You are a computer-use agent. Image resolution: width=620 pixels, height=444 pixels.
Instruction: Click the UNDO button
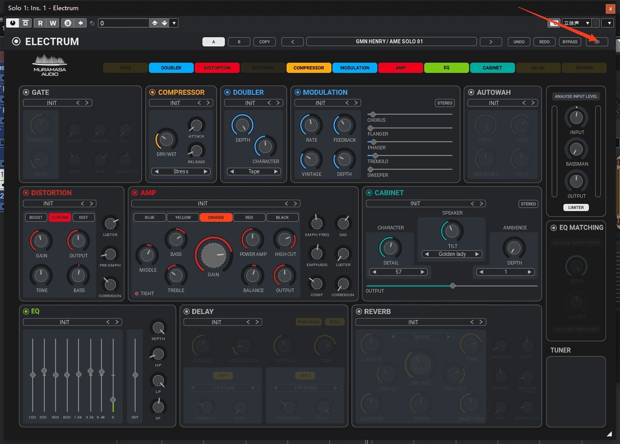pos(519,42)
